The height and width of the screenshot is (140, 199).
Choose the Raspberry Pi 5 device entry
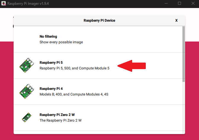[x=98, y=66]
